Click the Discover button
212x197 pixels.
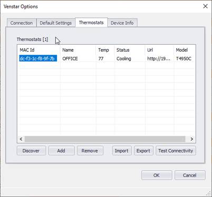pyautogui.click(x=31, y=151)
